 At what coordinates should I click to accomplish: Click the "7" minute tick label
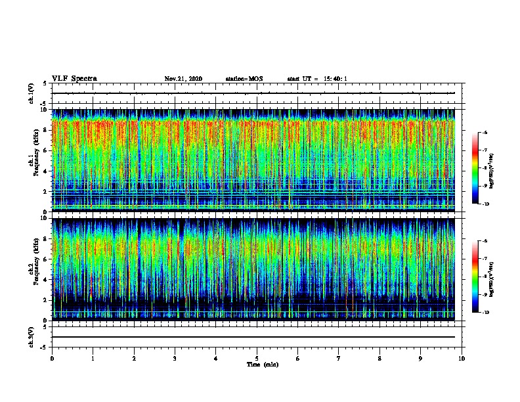point(339,358)
